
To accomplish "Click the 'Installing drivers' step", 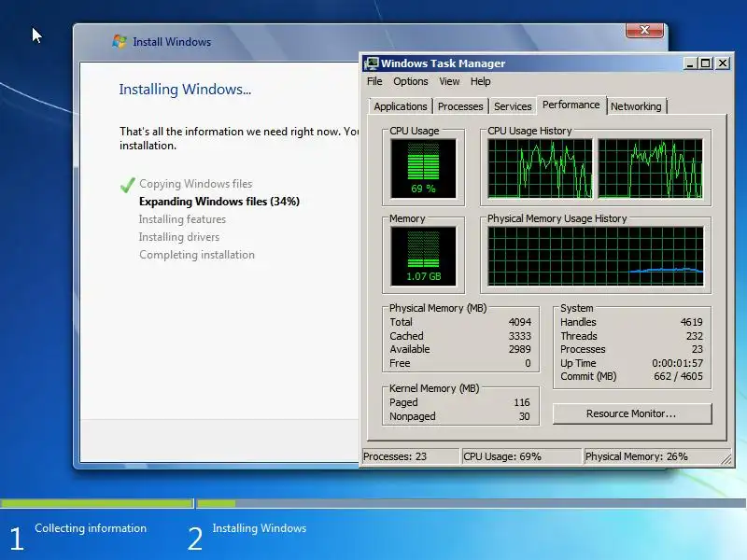I will [x=179, y=237].
